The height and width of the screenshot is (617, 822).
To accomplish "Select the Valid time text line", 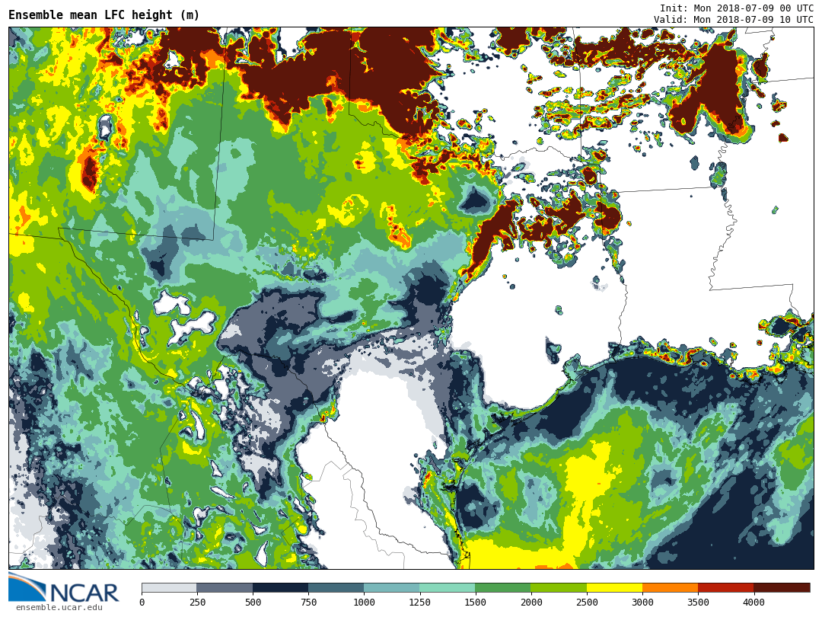I will [x=733, y=20].
